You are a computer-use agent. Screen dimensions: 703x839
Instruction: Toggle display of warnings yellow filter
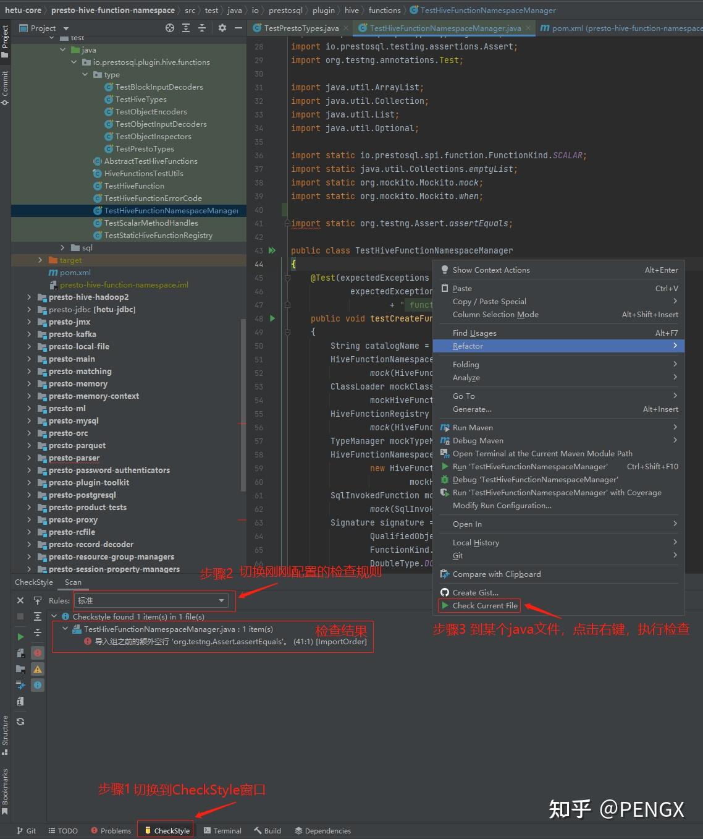tap(38, 669)
